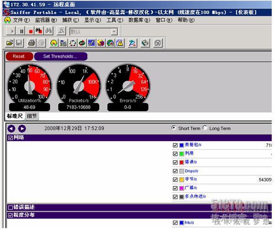This screenshot has width=274, height=229.
Task: Open the 监视器(M) menu
Action: pyautogui.click(x=46, y=20)
